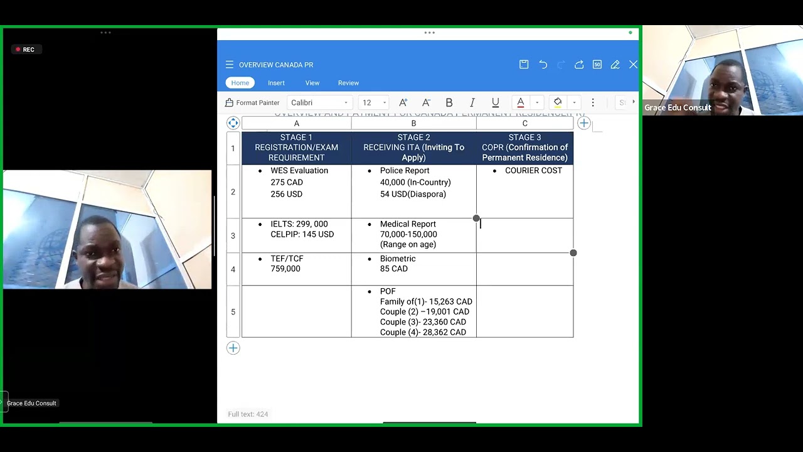The image size is (803, 452).
Task: Click the Grace Edu Consult name label at bottom left
Action: pos(31,403)
